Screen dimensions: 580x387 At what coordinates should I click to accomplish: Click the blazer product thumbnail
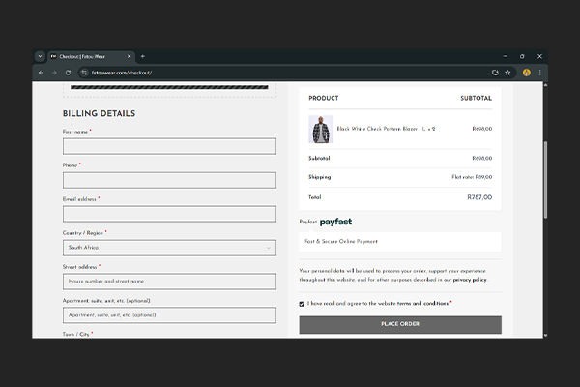[x=320, y=129]
